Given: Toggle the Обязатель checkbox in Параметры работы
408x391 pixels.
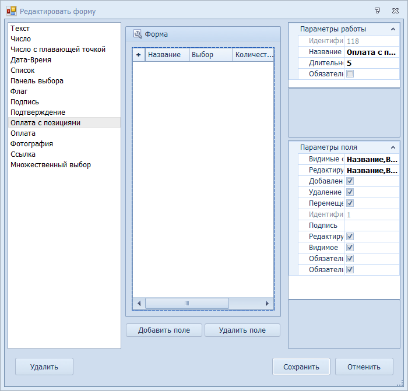Looking at the screenshot, I should point(350,74).
